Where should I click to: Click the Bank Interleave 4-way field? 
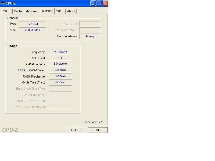pos(90,36)
